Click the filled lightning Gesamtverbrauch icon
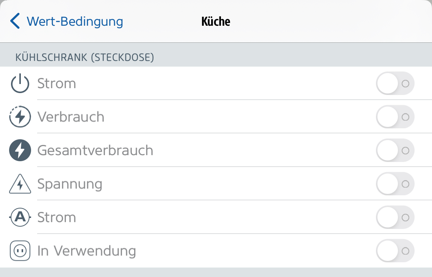The image size is (432, 277). click(20, 150)
